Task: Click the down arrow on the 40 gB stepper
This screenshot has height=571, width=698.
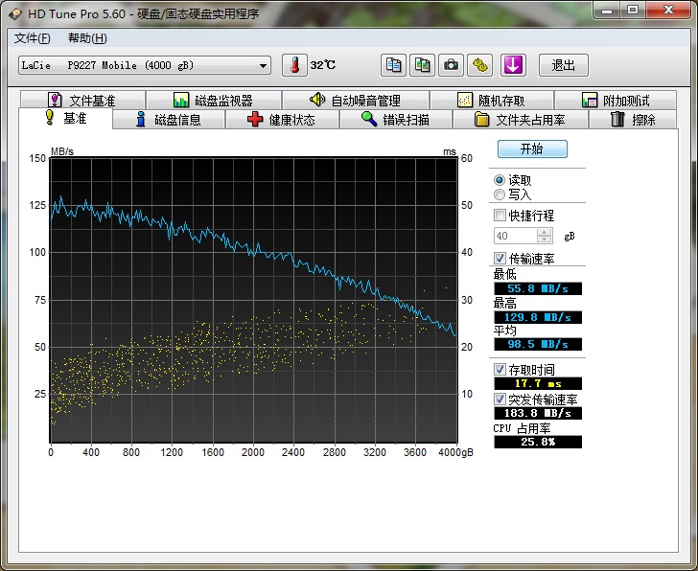Action: pos(546,240)
